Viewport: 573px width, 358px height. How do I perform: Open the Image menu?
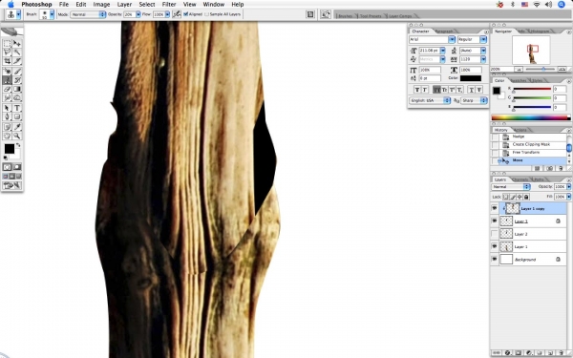pyautogui.click(x=101, y=5)
